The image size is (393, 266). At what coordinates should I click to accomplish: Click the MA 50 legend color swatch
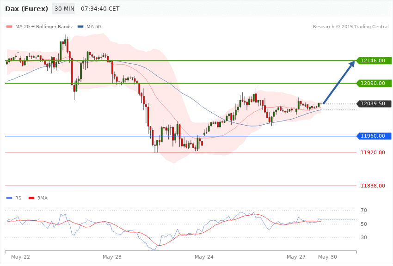[80, 26]
